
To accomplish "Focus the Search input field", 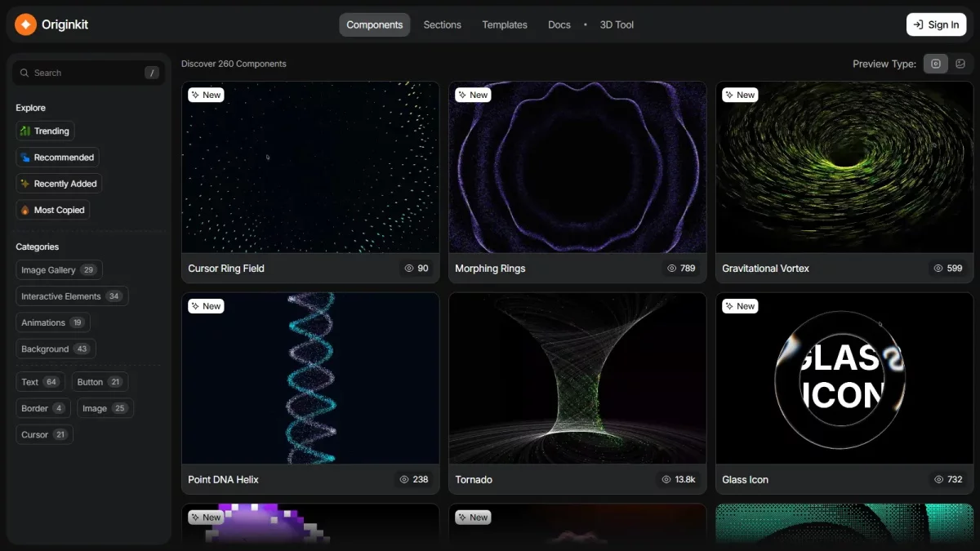I will click(88, 73).
